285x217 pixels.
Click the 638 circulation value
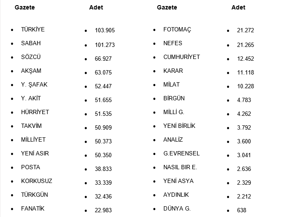click(241, 211)
